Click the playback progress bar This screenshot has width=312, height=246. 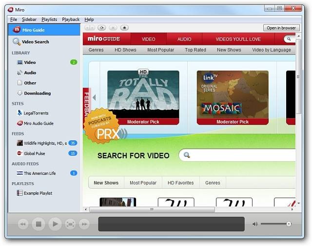pyautogui.click(x=171, y=224)
